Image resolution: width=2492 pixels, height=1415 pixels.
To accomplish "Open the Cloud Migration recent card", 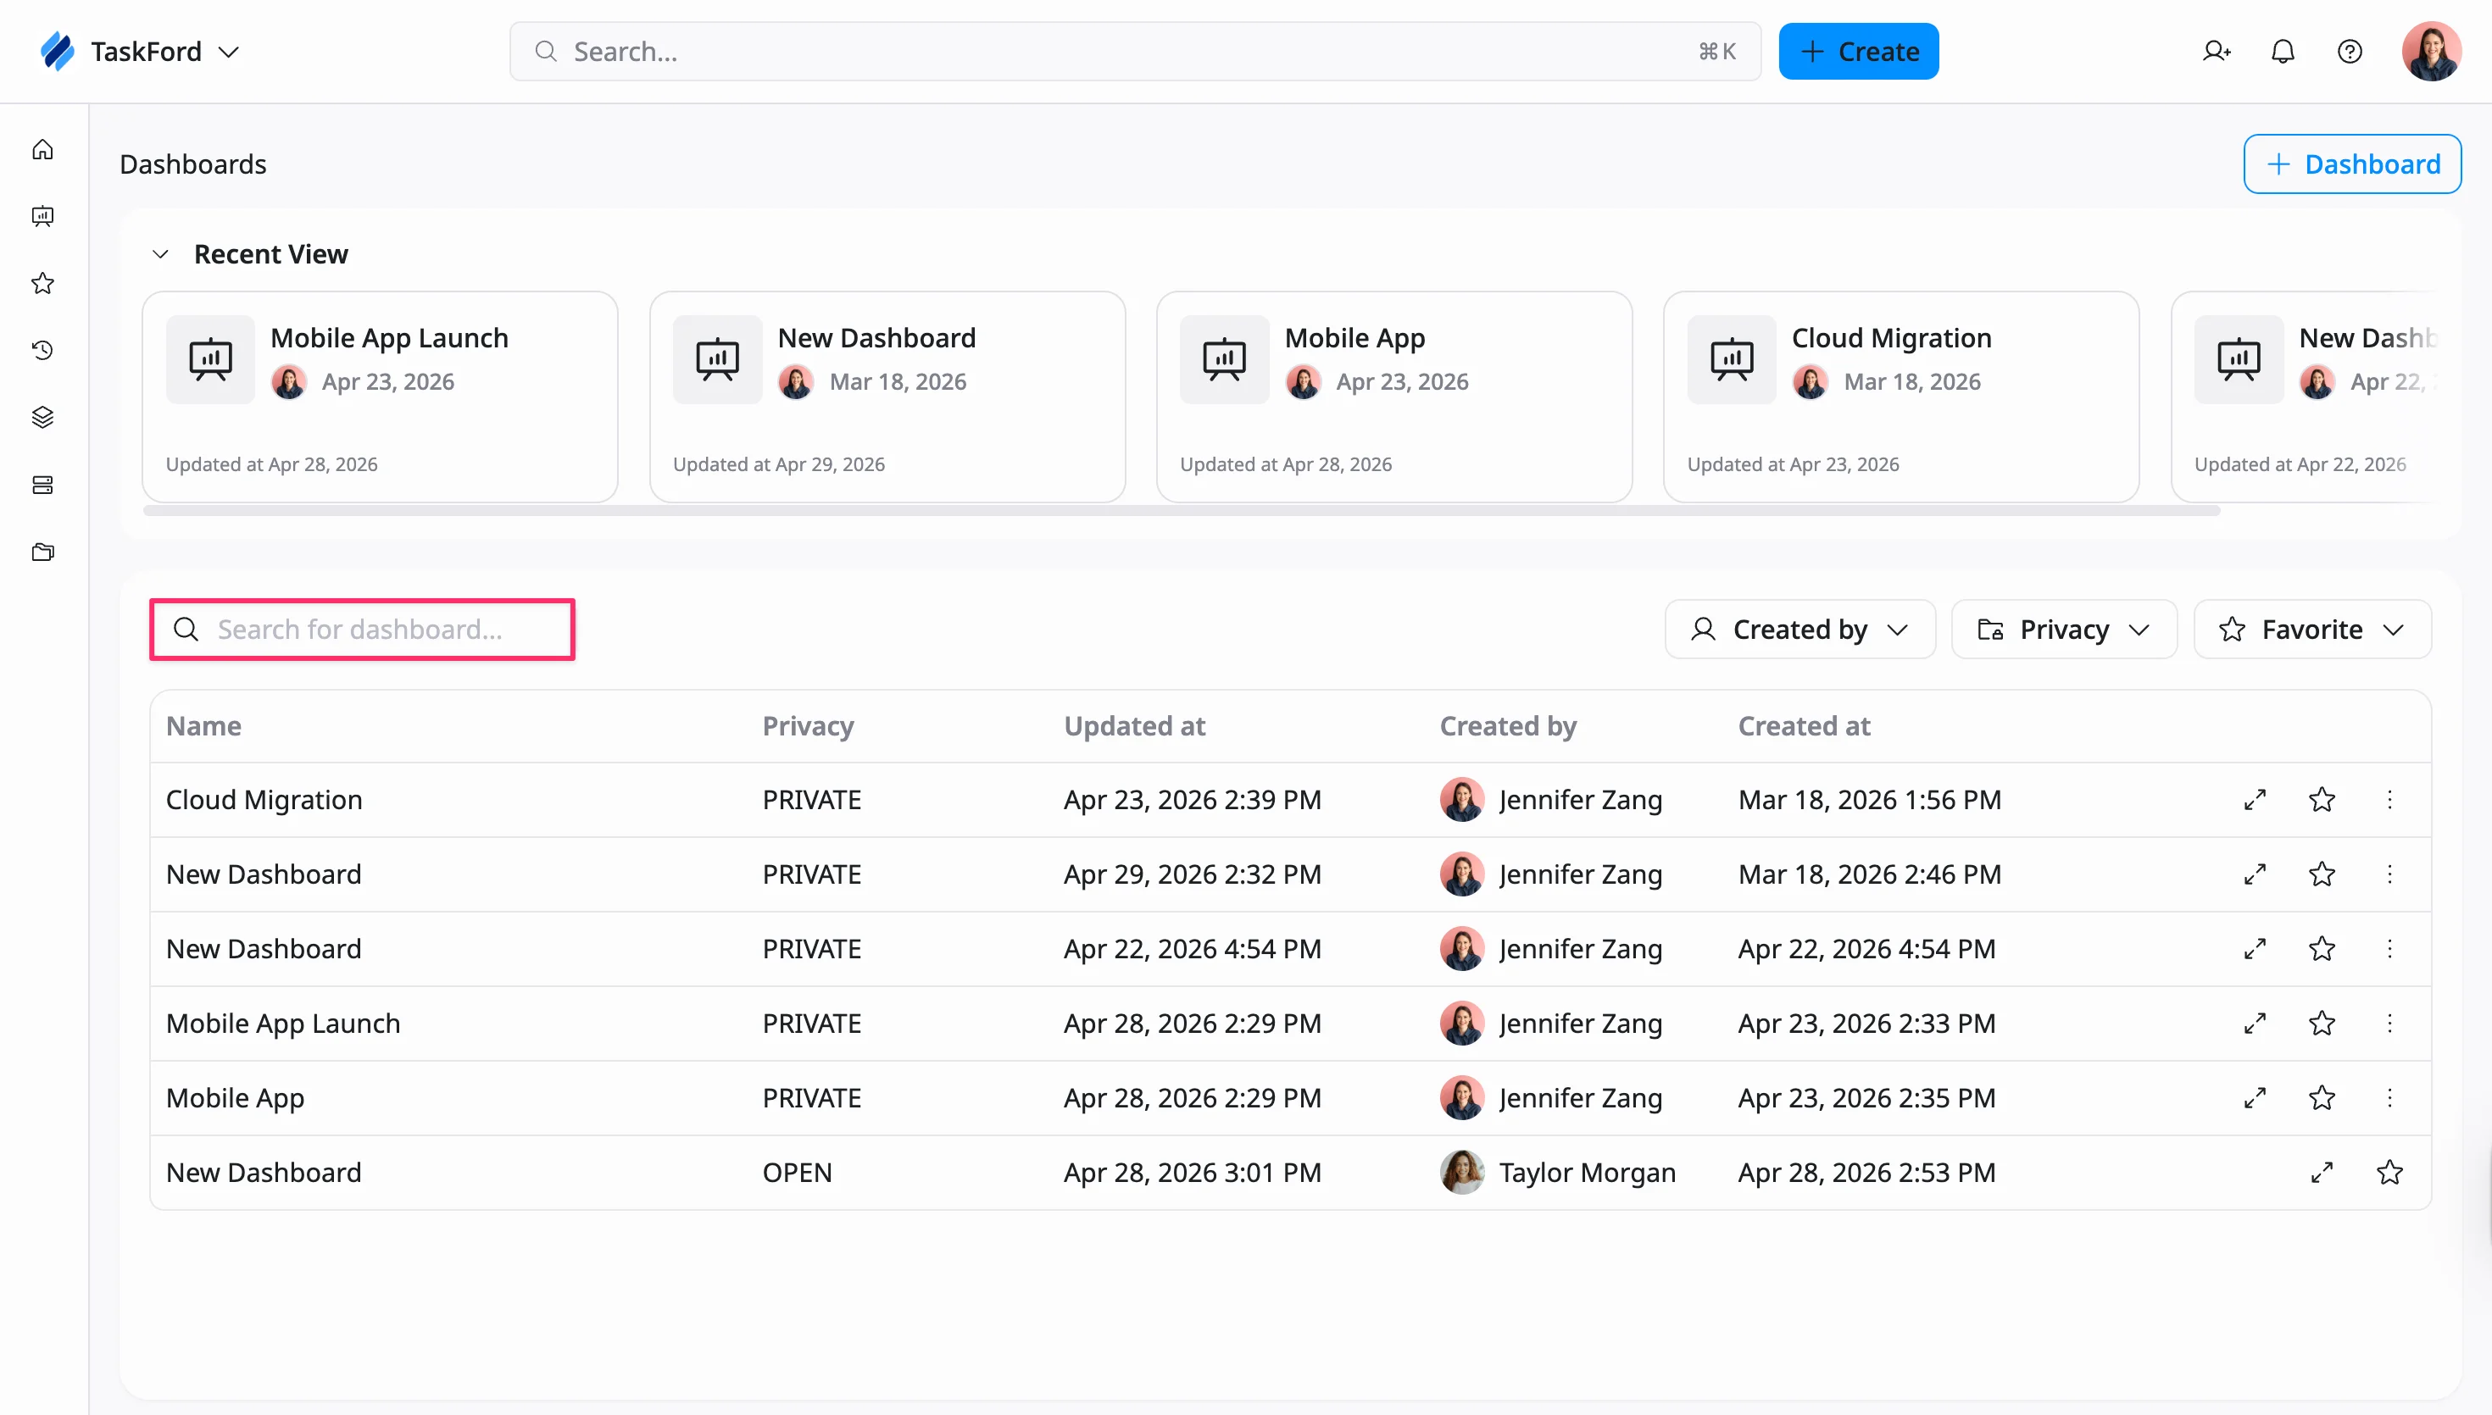I will pyautogui.click(x=1901, y=397).
